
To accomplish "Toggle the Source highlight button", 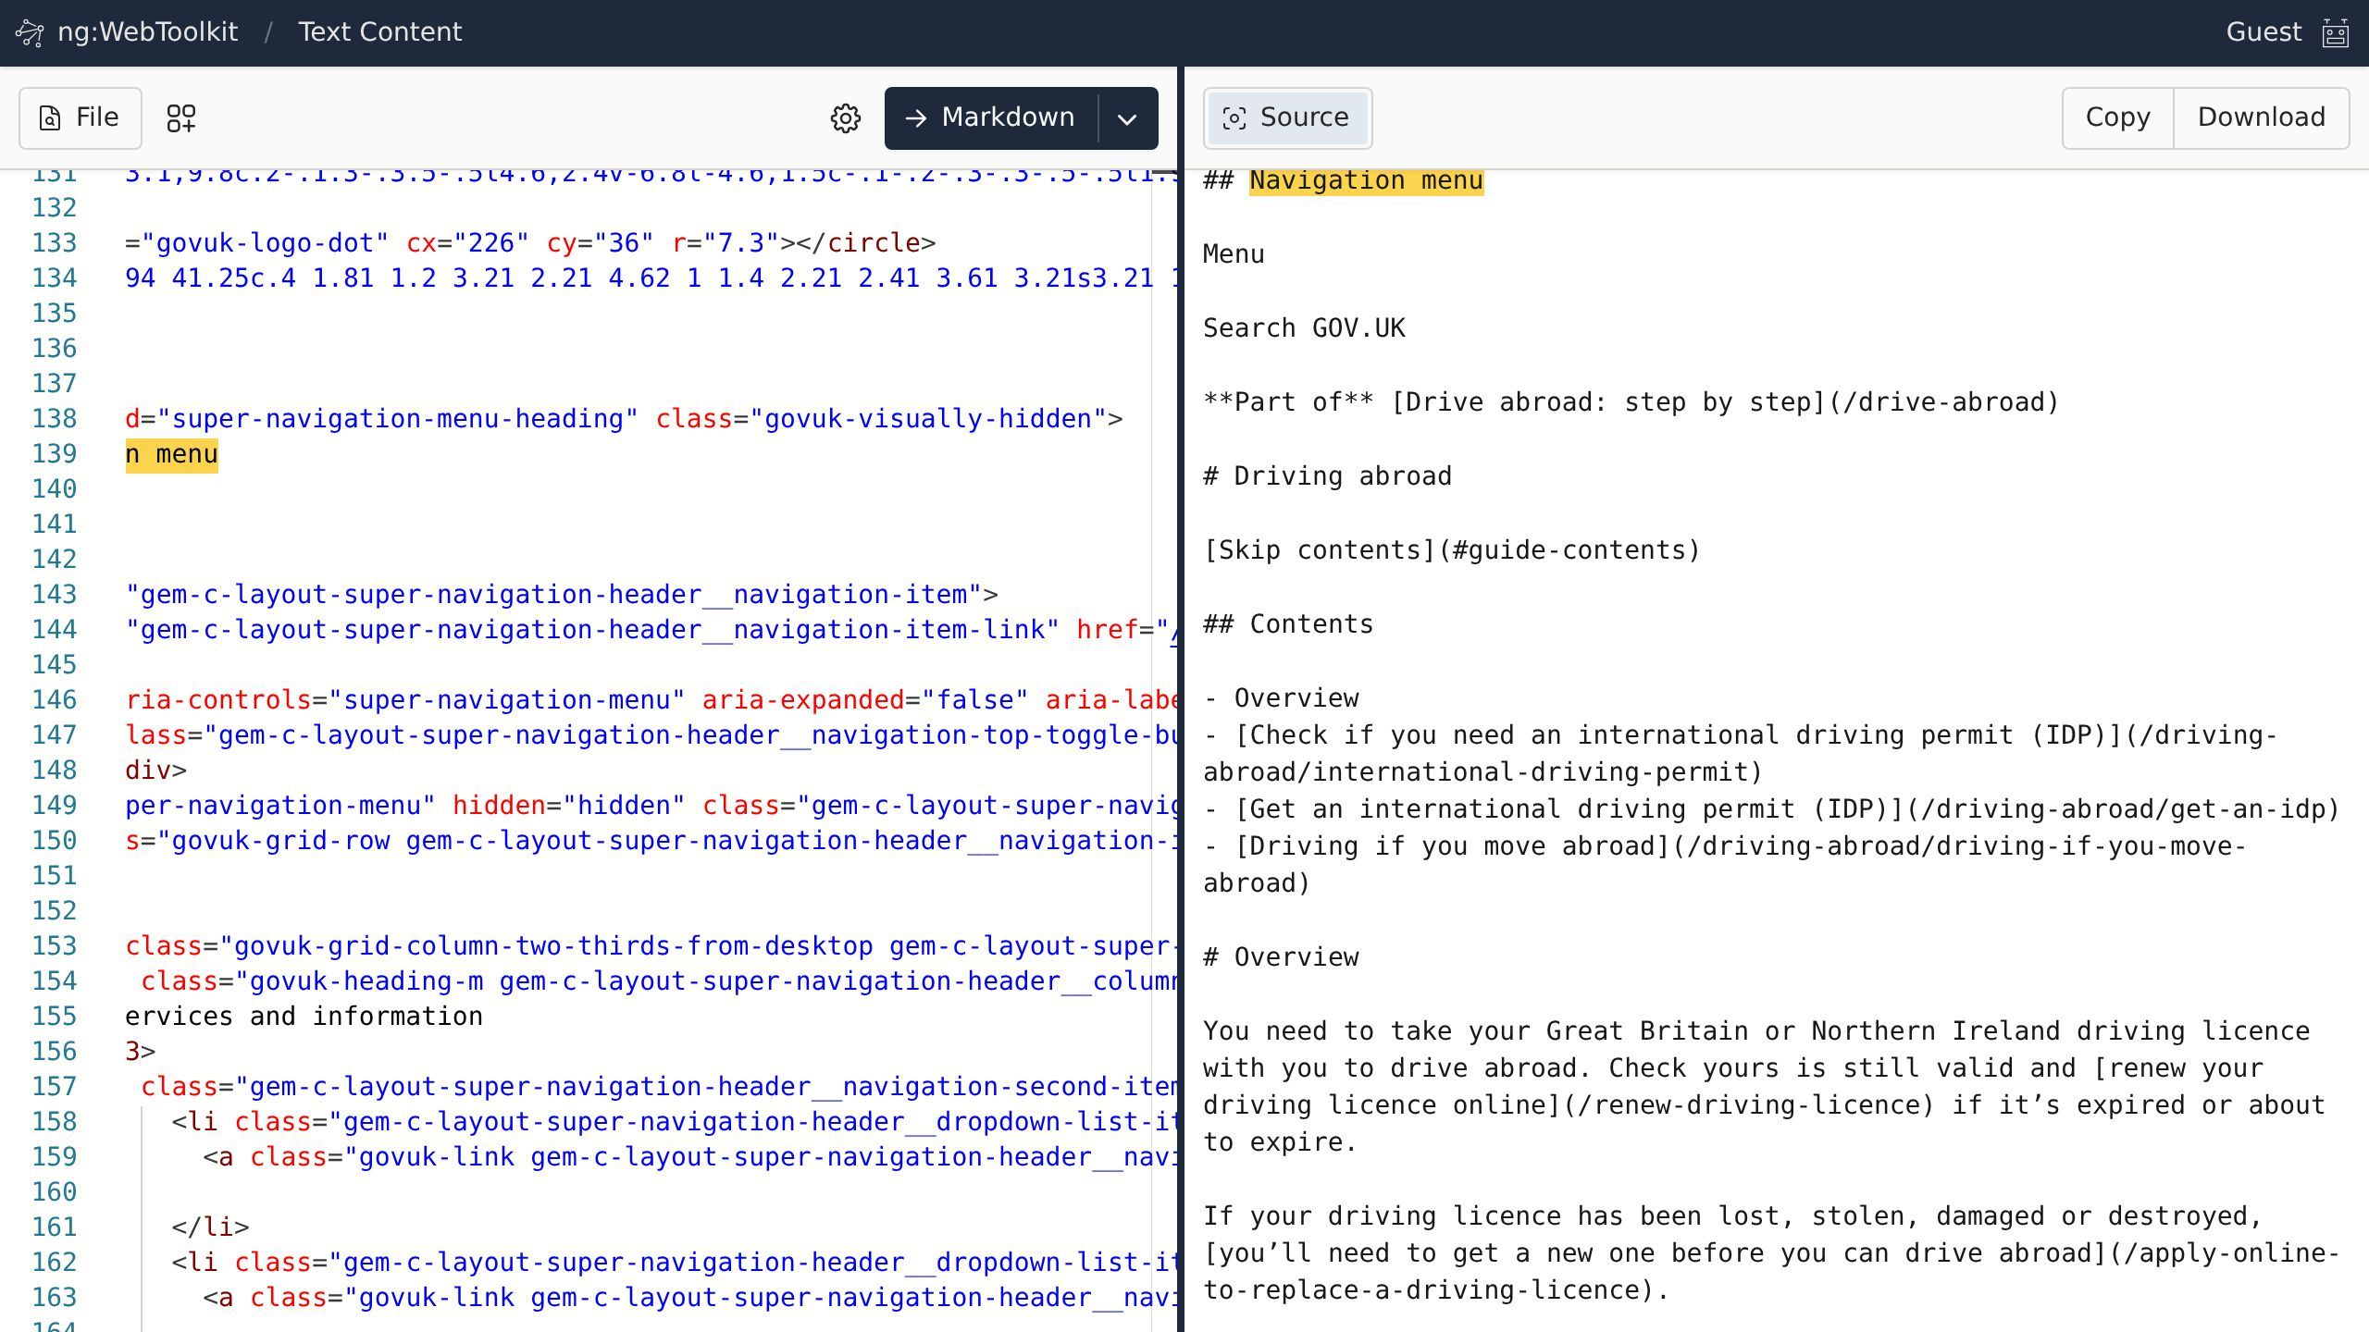I will tap(1287, 117).
